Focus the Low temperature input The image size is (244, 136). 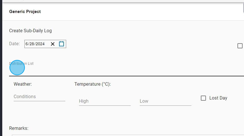[165, 101]
